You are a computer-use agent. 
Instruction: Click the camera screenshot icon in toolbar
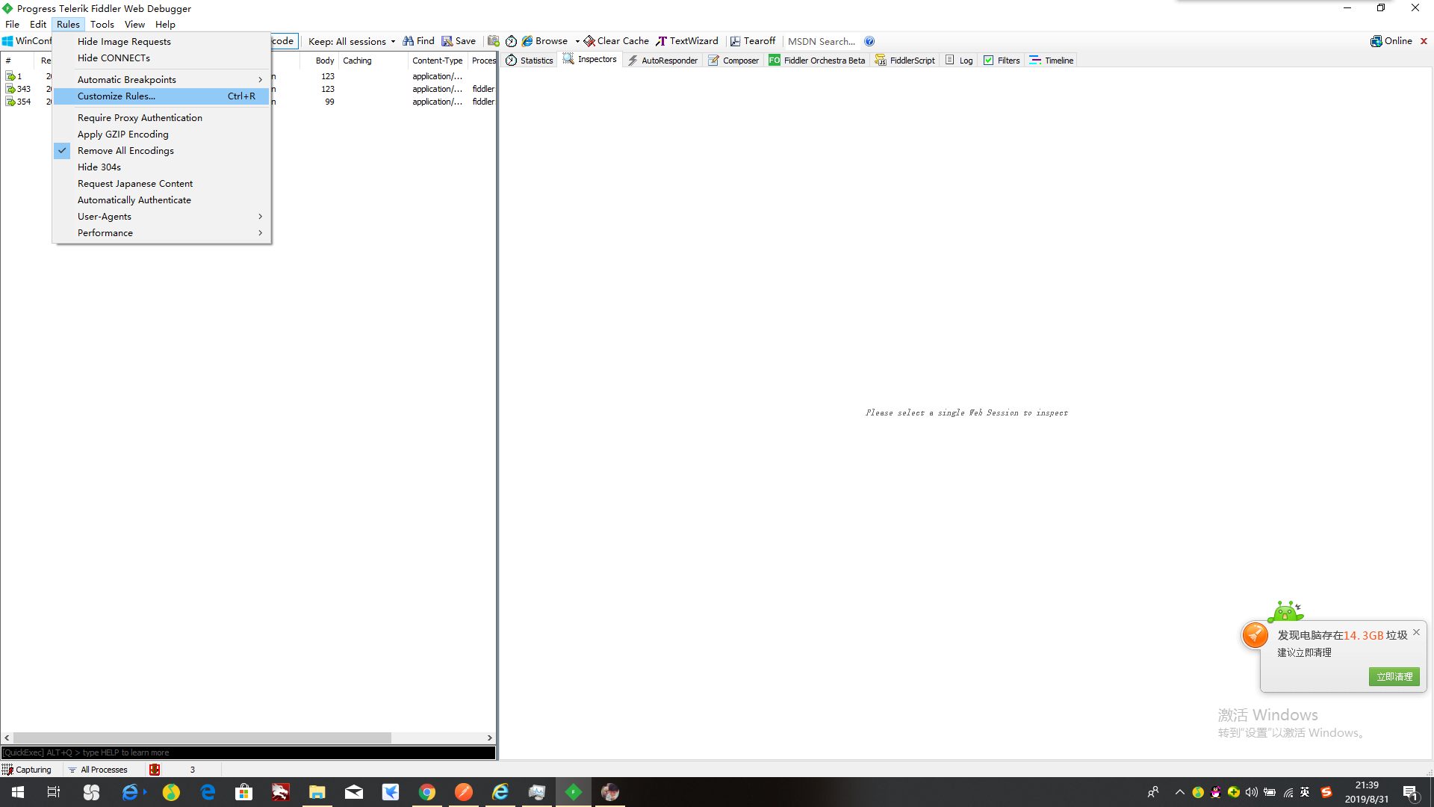[x=493, y=41]
